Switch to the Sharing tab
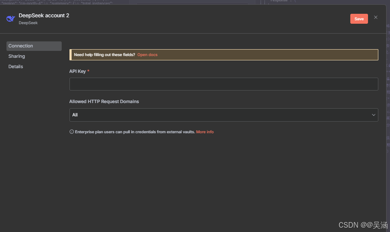This screenshot has height=232, width=390. [17, 56]
